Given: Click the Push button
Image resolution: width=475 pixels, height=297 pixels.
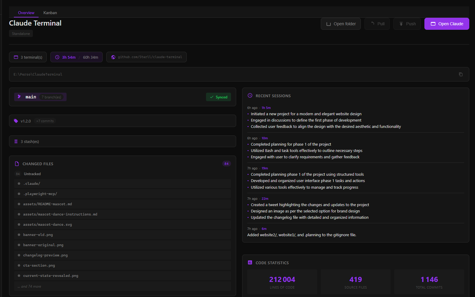Looking at the screenshot, I should (x=407, y=24).
